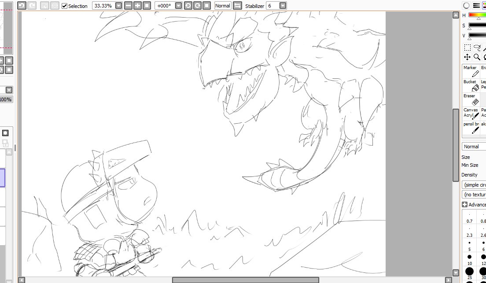Select the rectangular Selection tool

468,48
